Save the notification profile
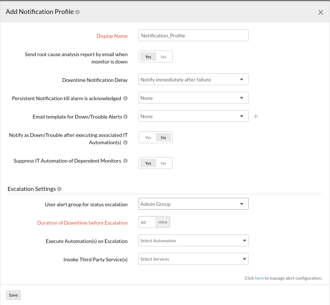Screen dimensions: 330x305 click(13, 295)
